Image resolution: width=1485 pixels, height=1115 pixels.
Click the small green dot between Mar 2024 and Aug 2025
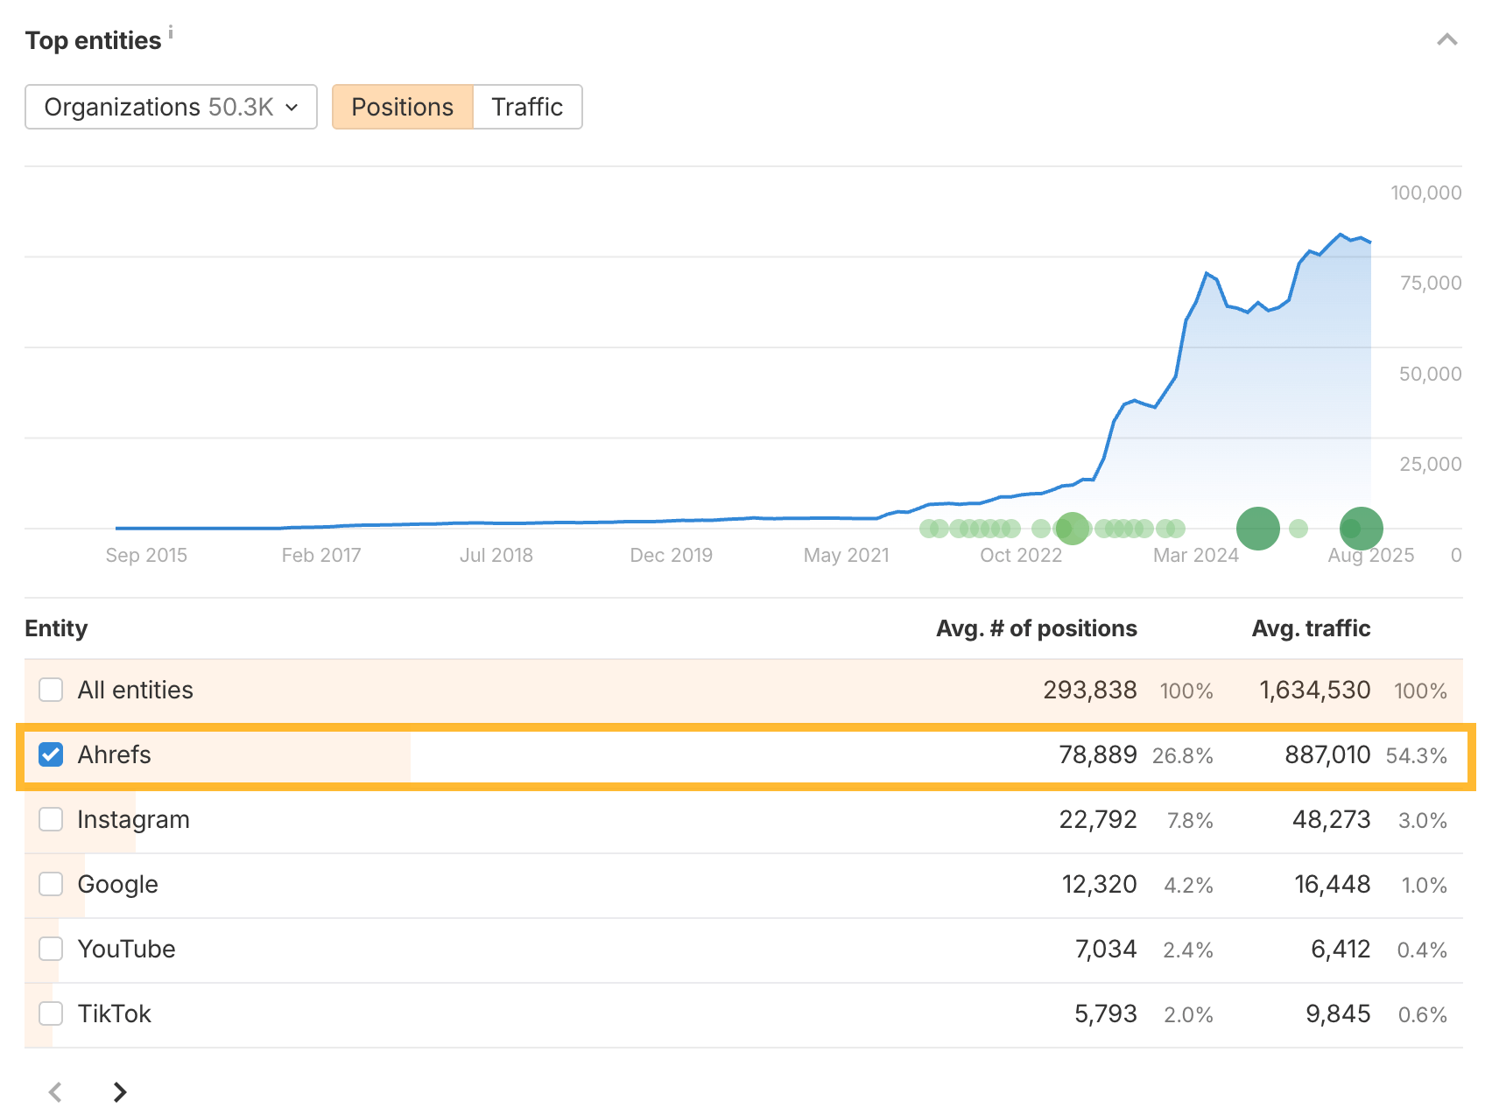[x=1299, y=527]
